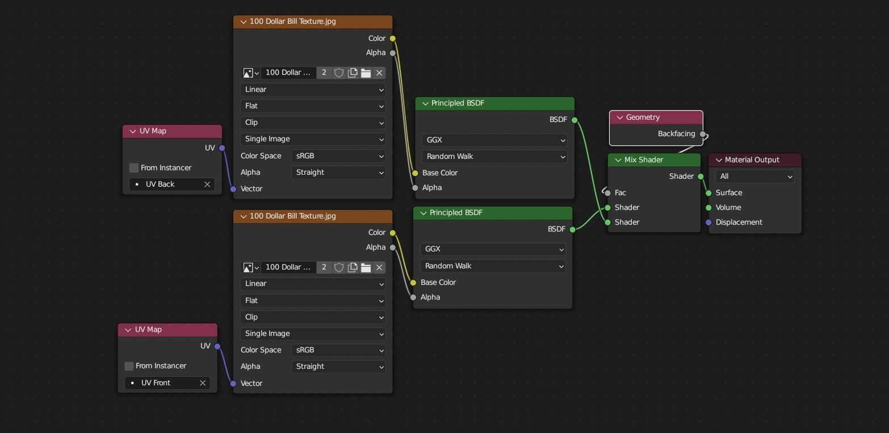The width and height of the screenshot is (889, 433).
Task: Open Material Output target dropdown showing All
Action: point(754,176)
